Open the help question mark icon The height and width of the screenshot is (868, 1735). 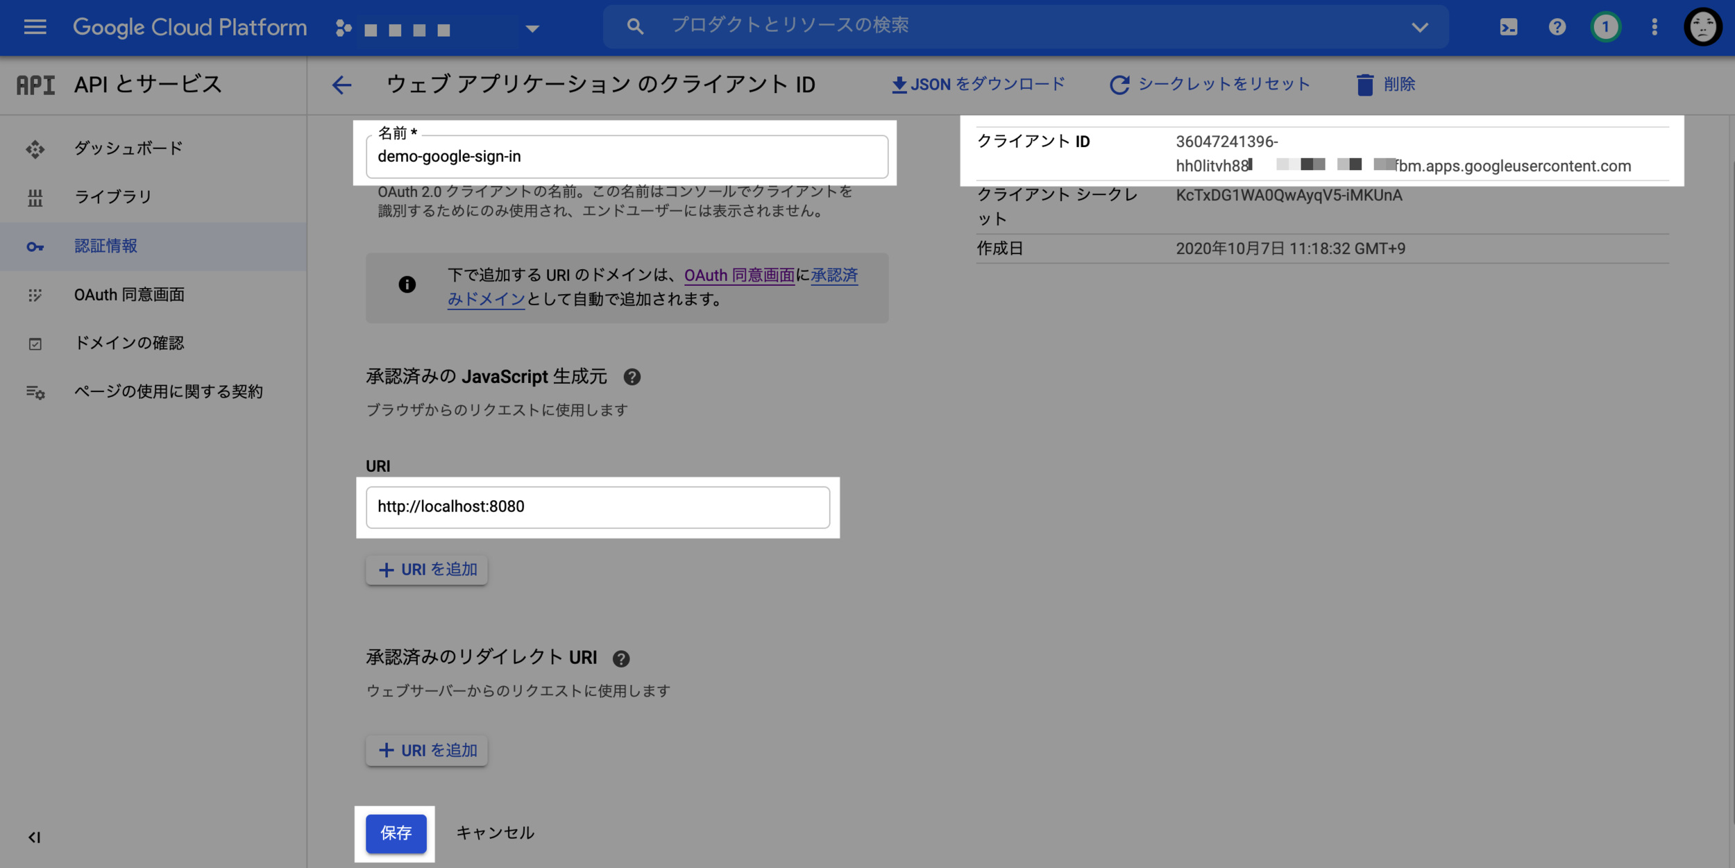[x=1557, y=27]
